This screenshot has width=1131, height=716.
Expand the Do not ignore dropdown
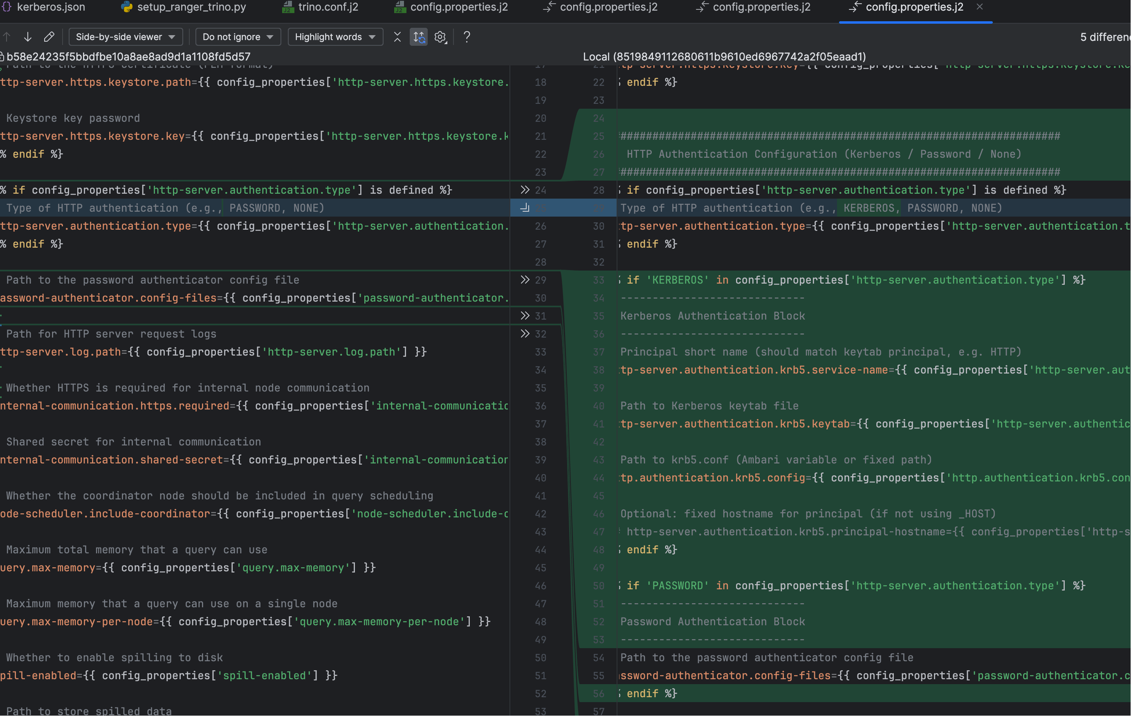click(238, 37)
